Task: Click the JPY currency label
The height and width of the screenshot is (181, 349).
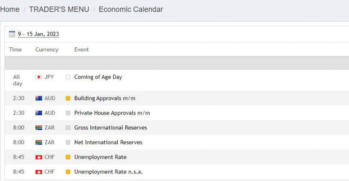Action: (x=49, y=77)
